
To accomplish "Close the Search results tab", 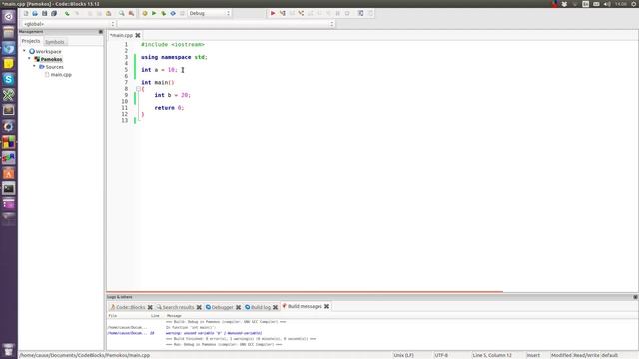I will tap(199, 307).
